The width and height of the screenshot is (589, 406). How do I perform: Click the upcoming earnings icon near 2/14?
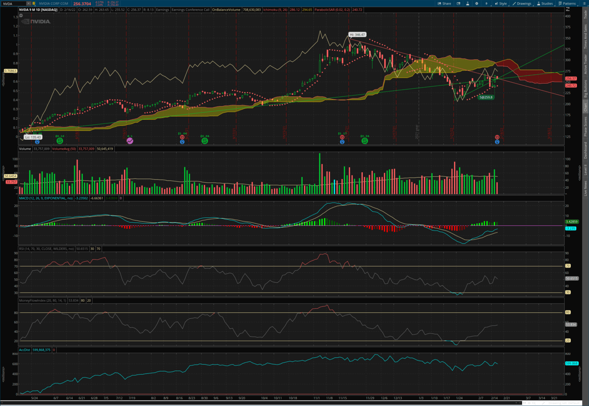tap(497, 137)
